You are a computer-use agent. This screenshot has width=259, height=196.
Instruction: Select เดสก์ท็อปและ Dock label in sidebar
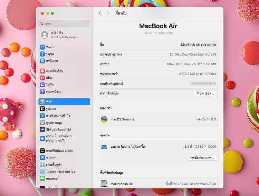pyautogui.click(x=59, y=151)
